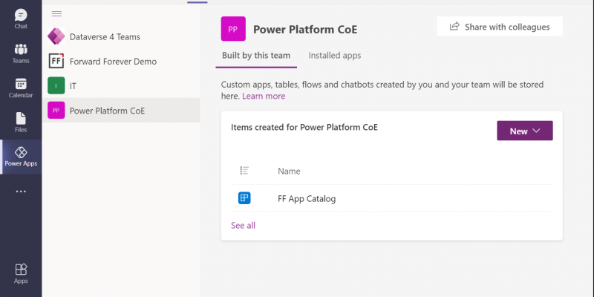Open the Apps store icon
Image resolution: width=594 pixels, height=297 pixels.
click(21, 273)
